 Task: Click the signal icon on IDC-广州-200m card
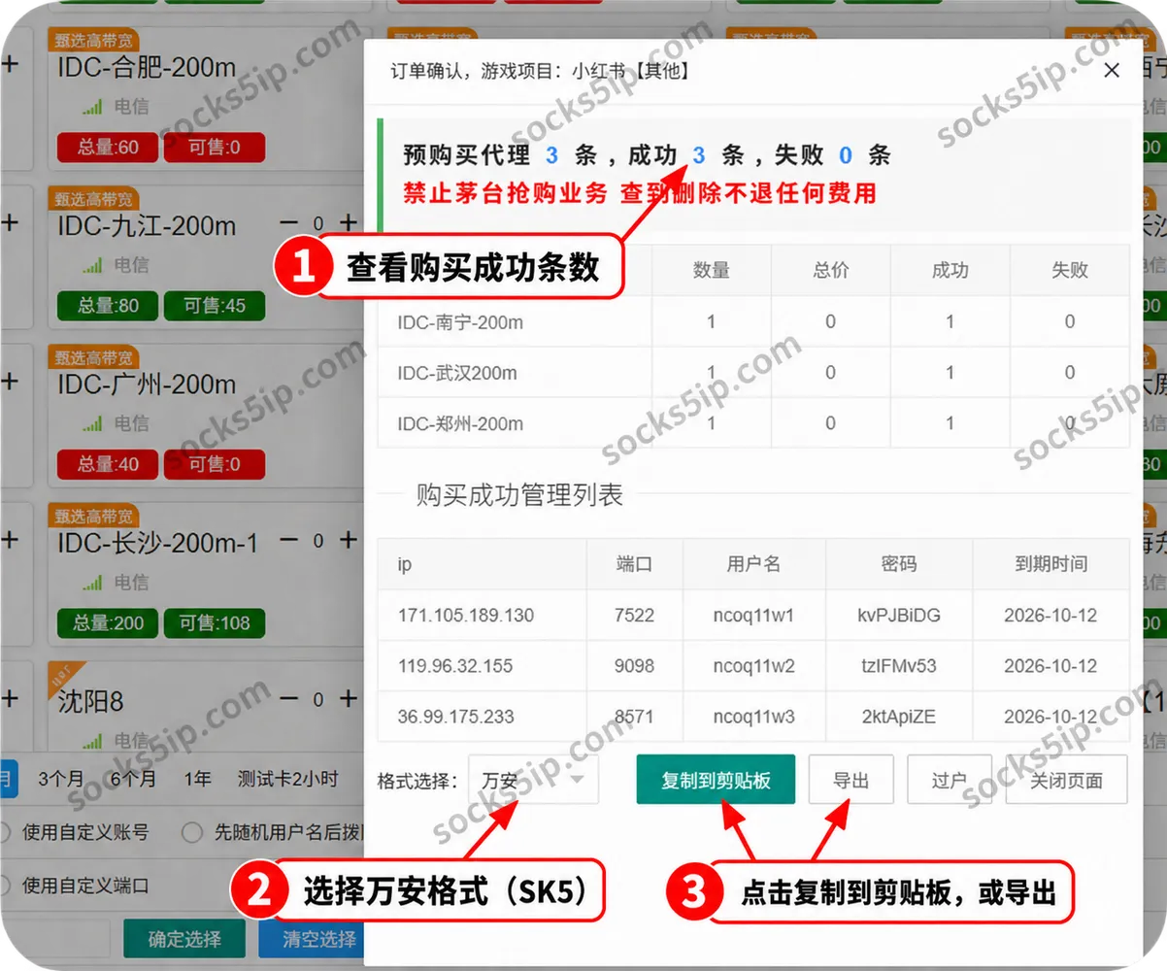[x=92, y=424]
